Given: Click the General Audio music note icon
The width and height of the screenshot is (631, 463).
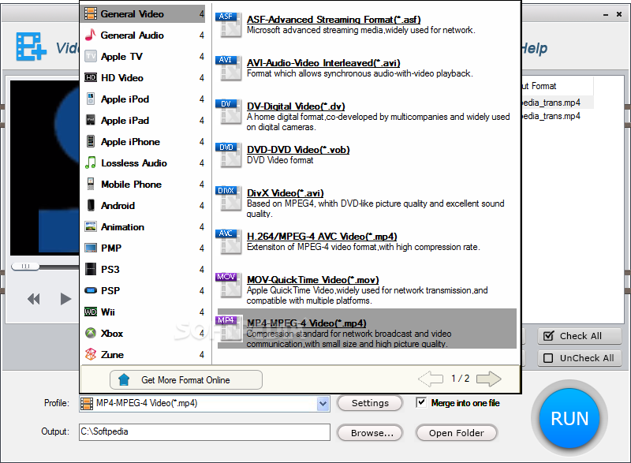Looking at the screenshot, I should pos(91,35).
